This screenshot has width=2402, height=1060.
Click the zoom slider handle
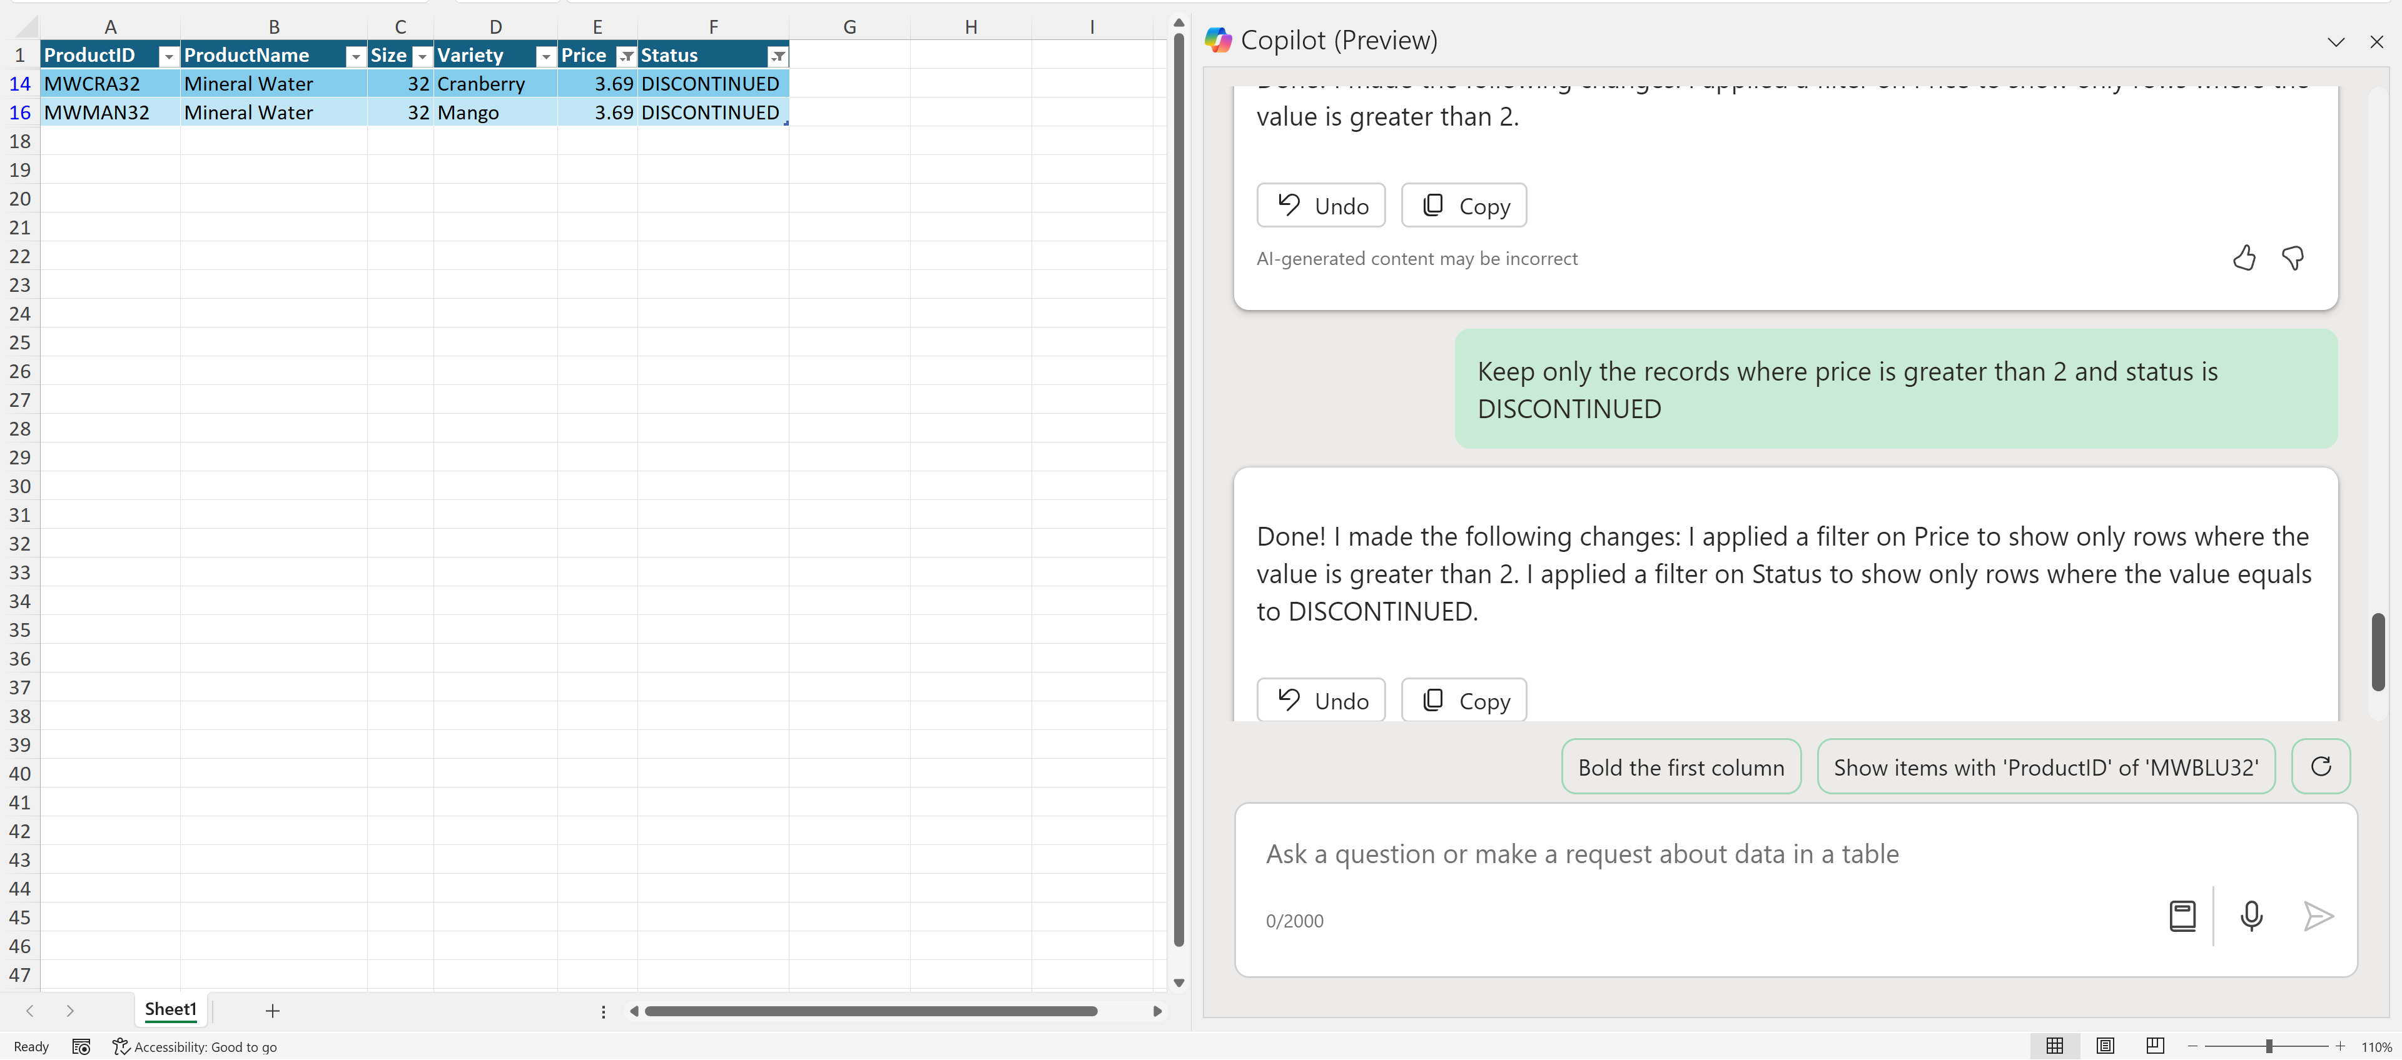pos(2269,1046)
